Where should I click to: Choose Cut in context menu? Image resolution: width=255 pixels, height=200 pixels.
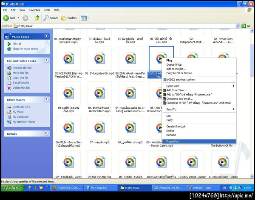[x=199, y=116]
